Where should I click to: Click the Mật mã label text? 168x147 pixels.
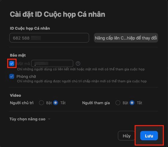pos(23,63)
